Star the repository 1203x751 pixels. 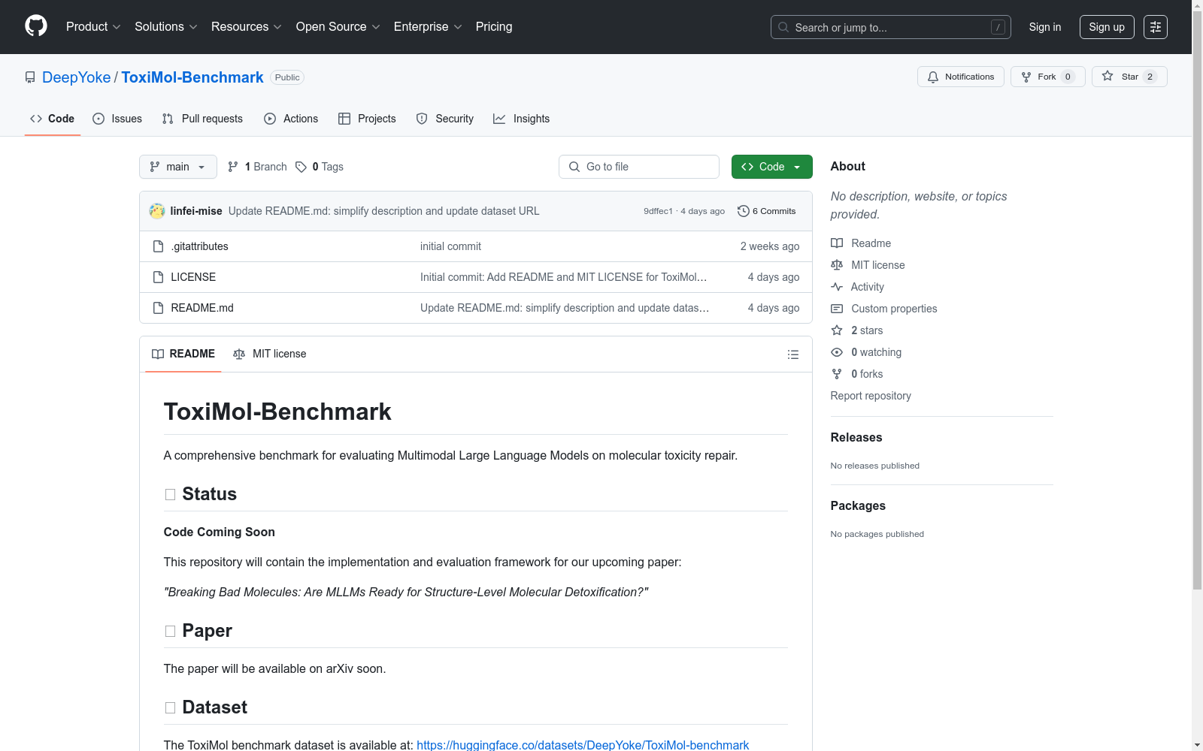1129,77
